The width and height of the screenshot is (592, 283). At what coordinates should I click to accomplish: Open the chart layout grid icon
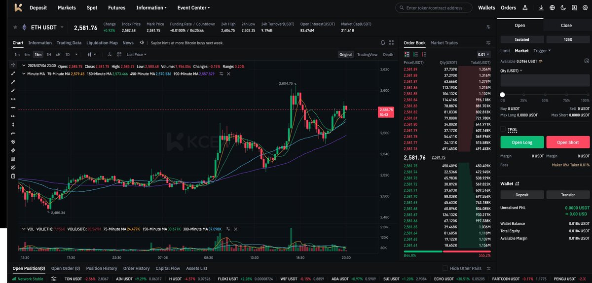pyautogui.click(x=119, y=55)
